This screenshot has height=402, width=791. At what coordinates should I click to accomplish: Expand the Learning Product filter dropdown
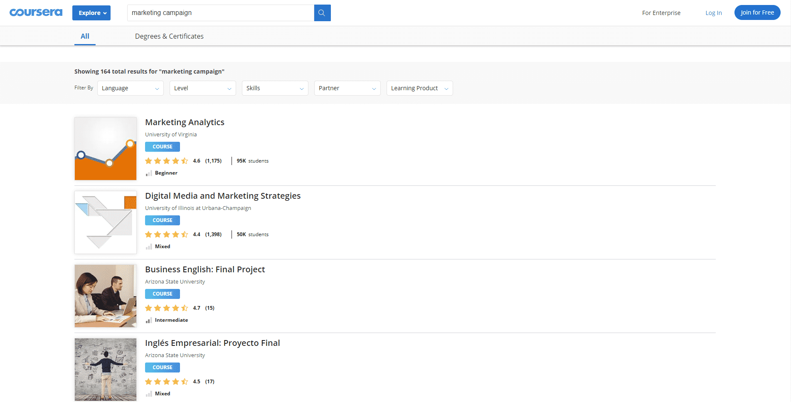(420, 88)
